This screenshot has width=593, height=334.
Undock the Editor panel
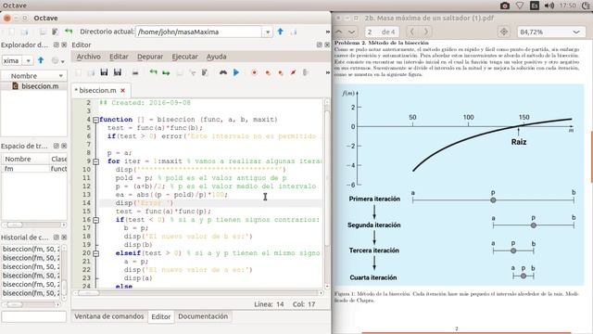pyautogui.click(x=320, y=45)
